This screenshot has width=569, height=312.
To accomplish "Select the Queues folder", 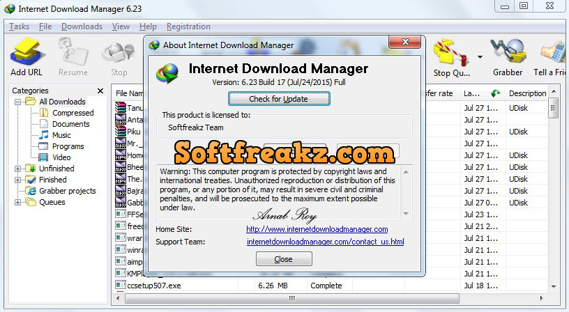I will pos(52,202).
